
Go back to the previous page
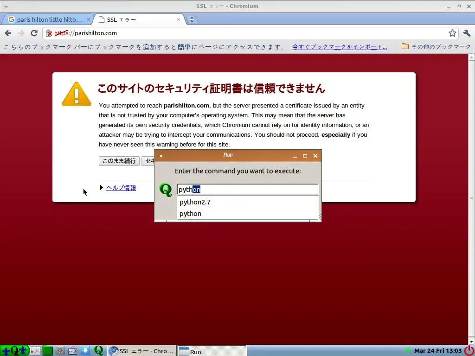tap(8, 33)
